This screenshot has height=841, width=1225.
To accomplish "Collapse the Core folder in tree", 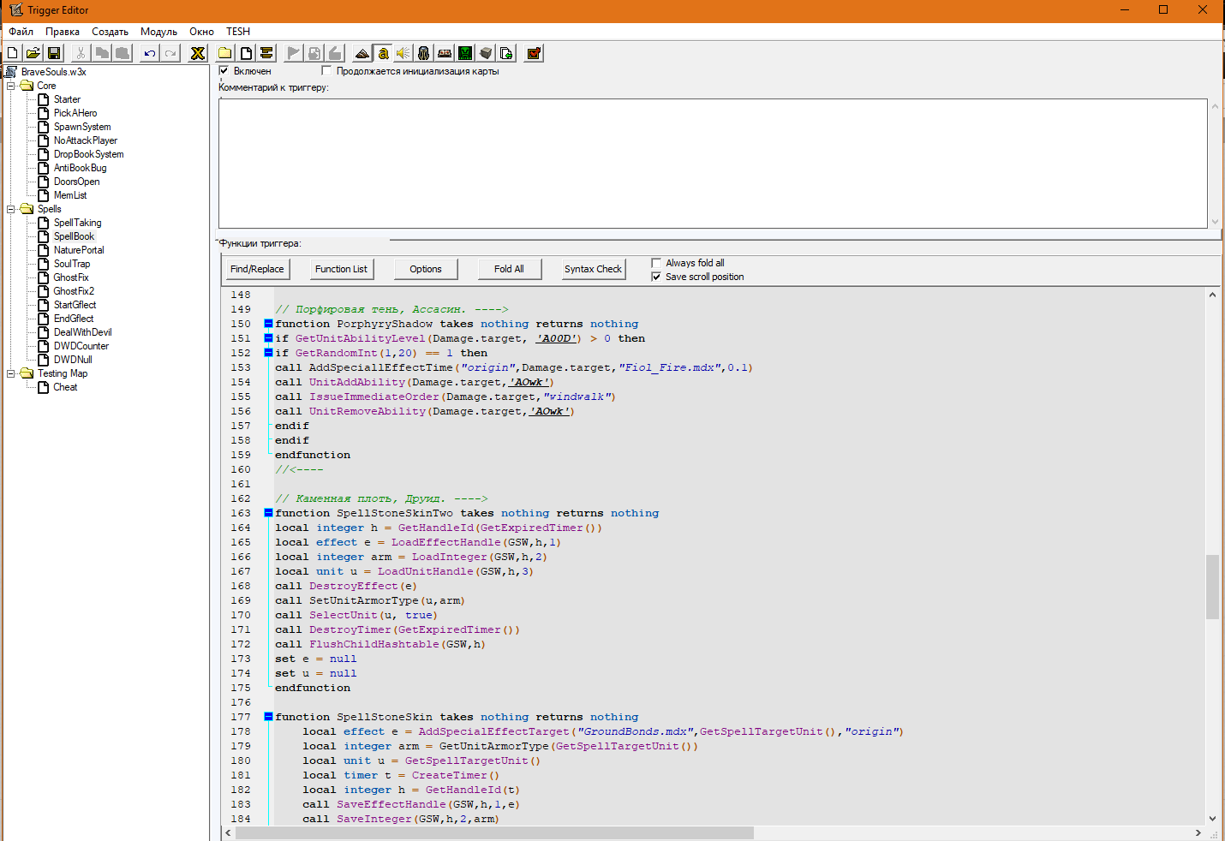I will coord(11,86).
